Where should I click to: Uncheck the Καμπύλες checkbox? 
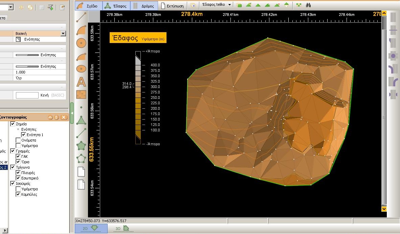[18, 194]
